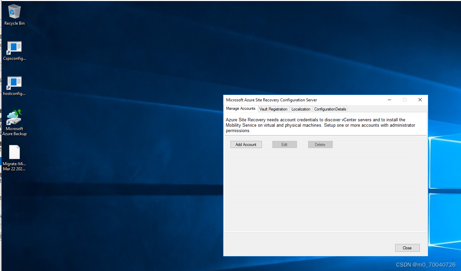The width and height of the screenshot is (461, 271).
Task: Open the Recycle Bin desktop icon
Action: coord(14,15)
